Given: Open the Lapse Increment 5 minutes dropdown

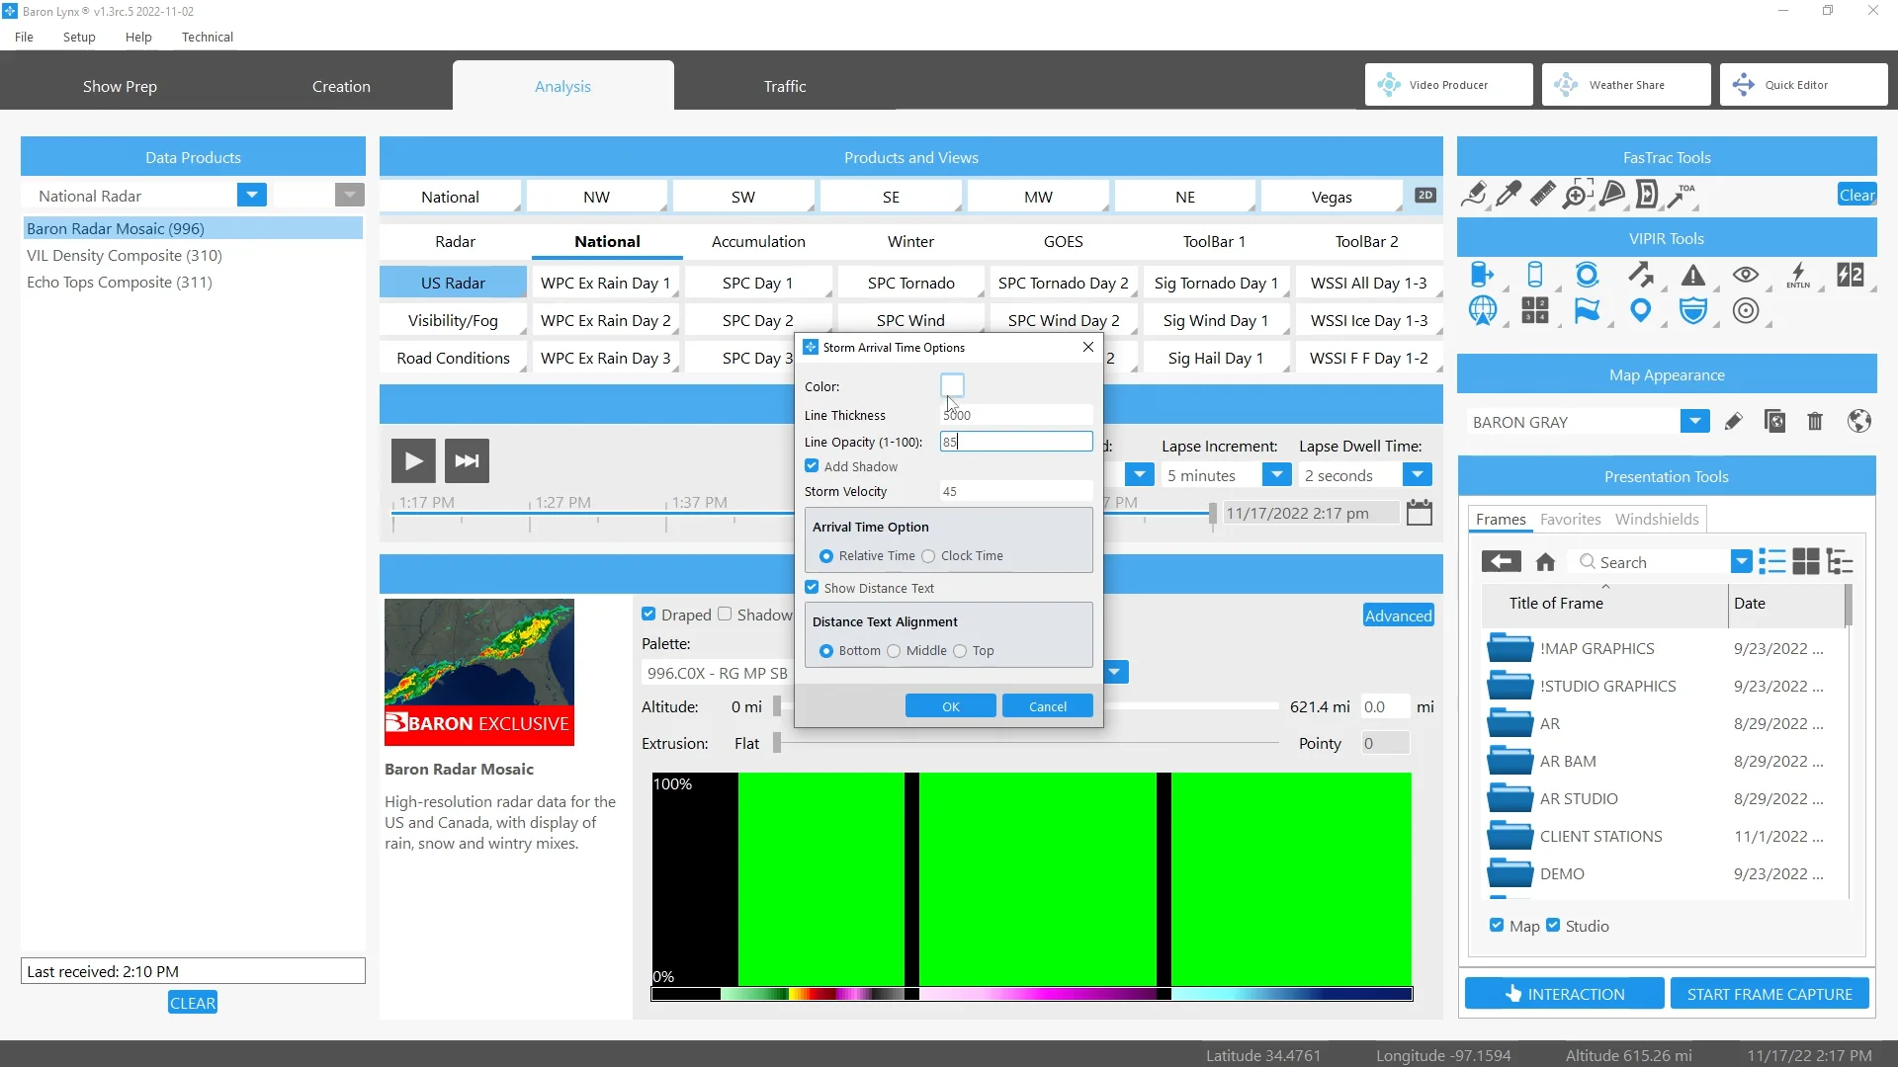Looking at the screenshot, I should coord(1277,475).
